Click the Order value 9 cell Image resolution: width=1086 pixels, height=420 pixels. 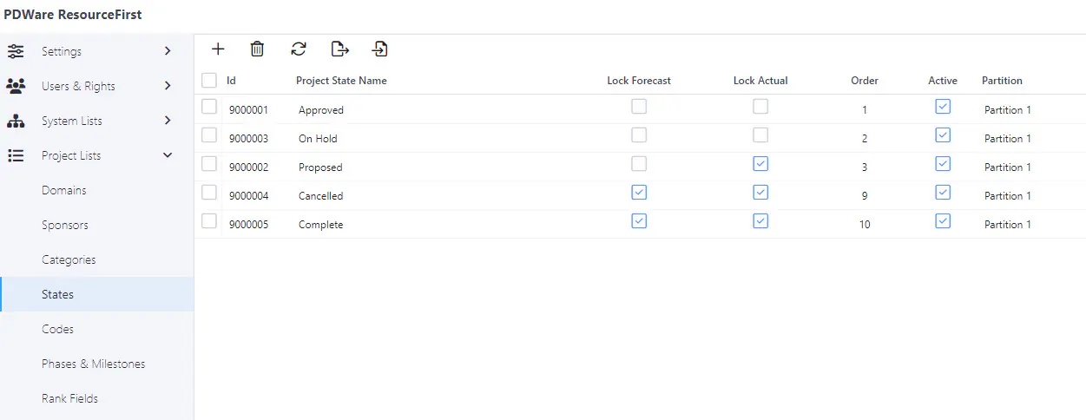[865, 196]
